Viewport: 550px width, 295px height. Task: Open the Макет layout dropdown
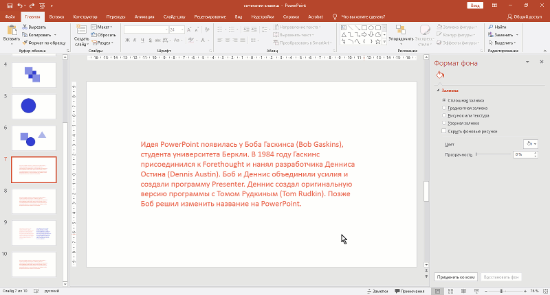point(102,27)
